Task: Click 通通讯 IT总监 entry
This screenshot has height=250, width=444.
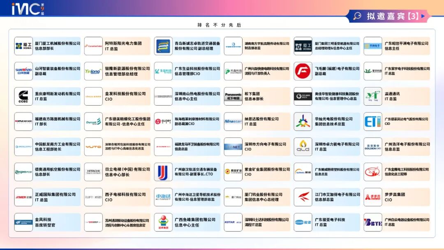Action: (392, 96)
